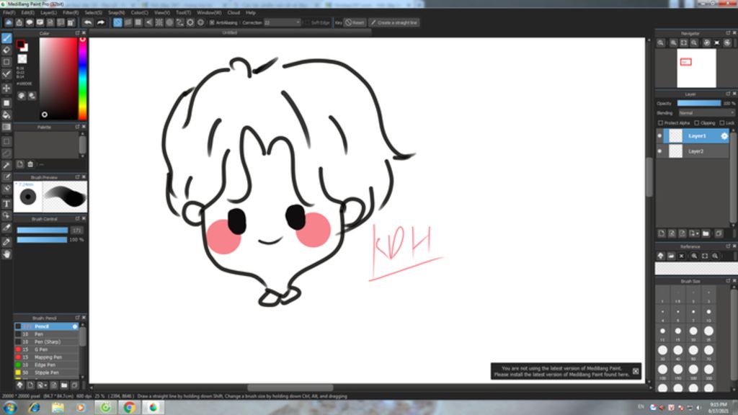Add a new brush at brush list bottom
Viewport: 738px width, 415px height.
[30, 385]
